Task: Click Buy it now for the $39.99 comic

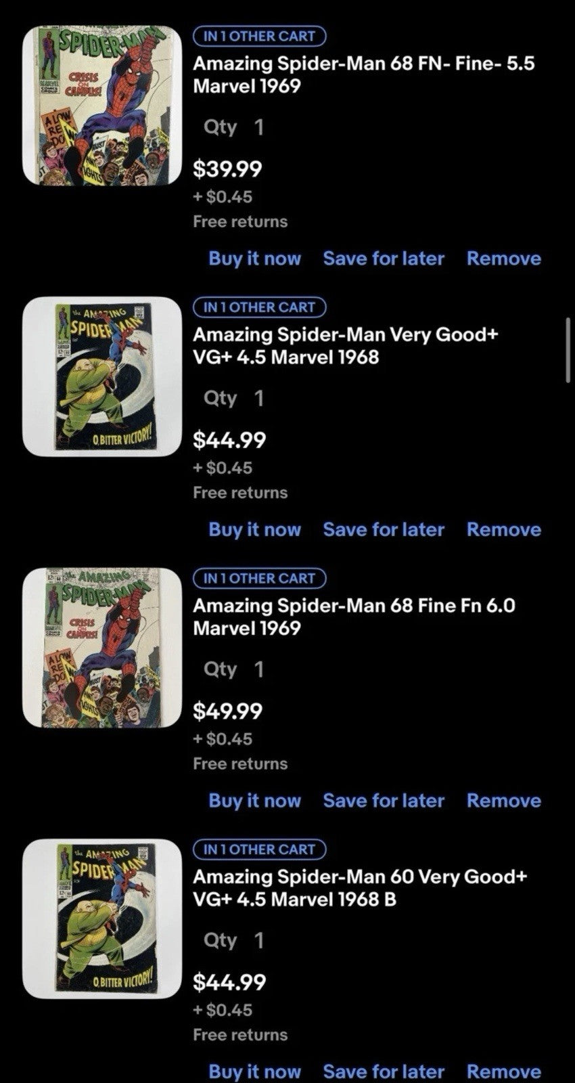Action: click(x=254, y=259)
